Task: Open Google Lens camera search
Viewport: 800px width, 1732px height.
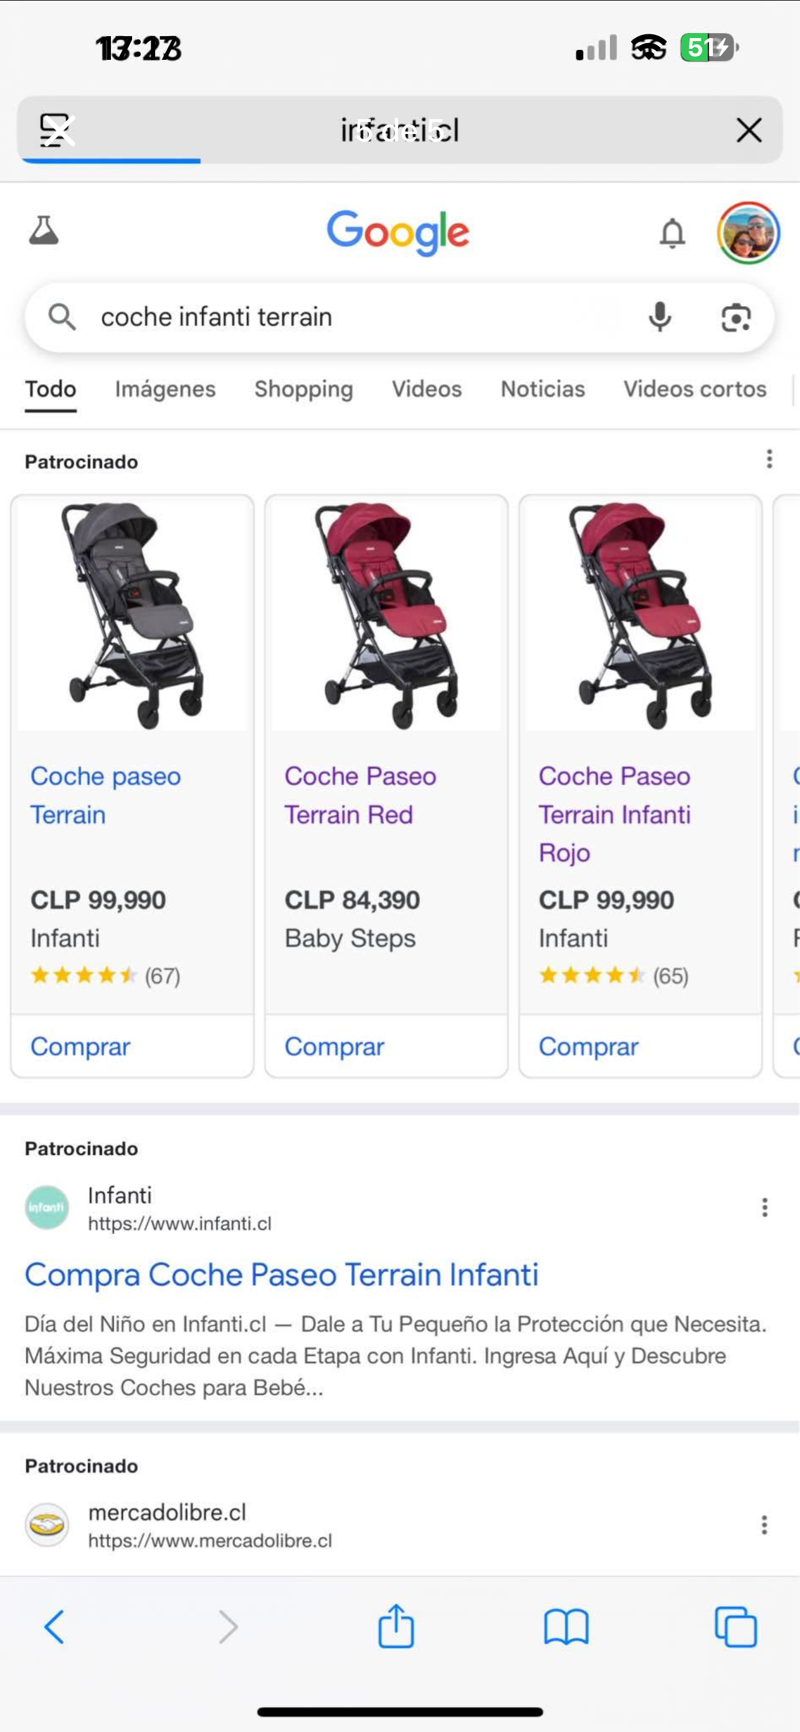Action: [736, 317]
